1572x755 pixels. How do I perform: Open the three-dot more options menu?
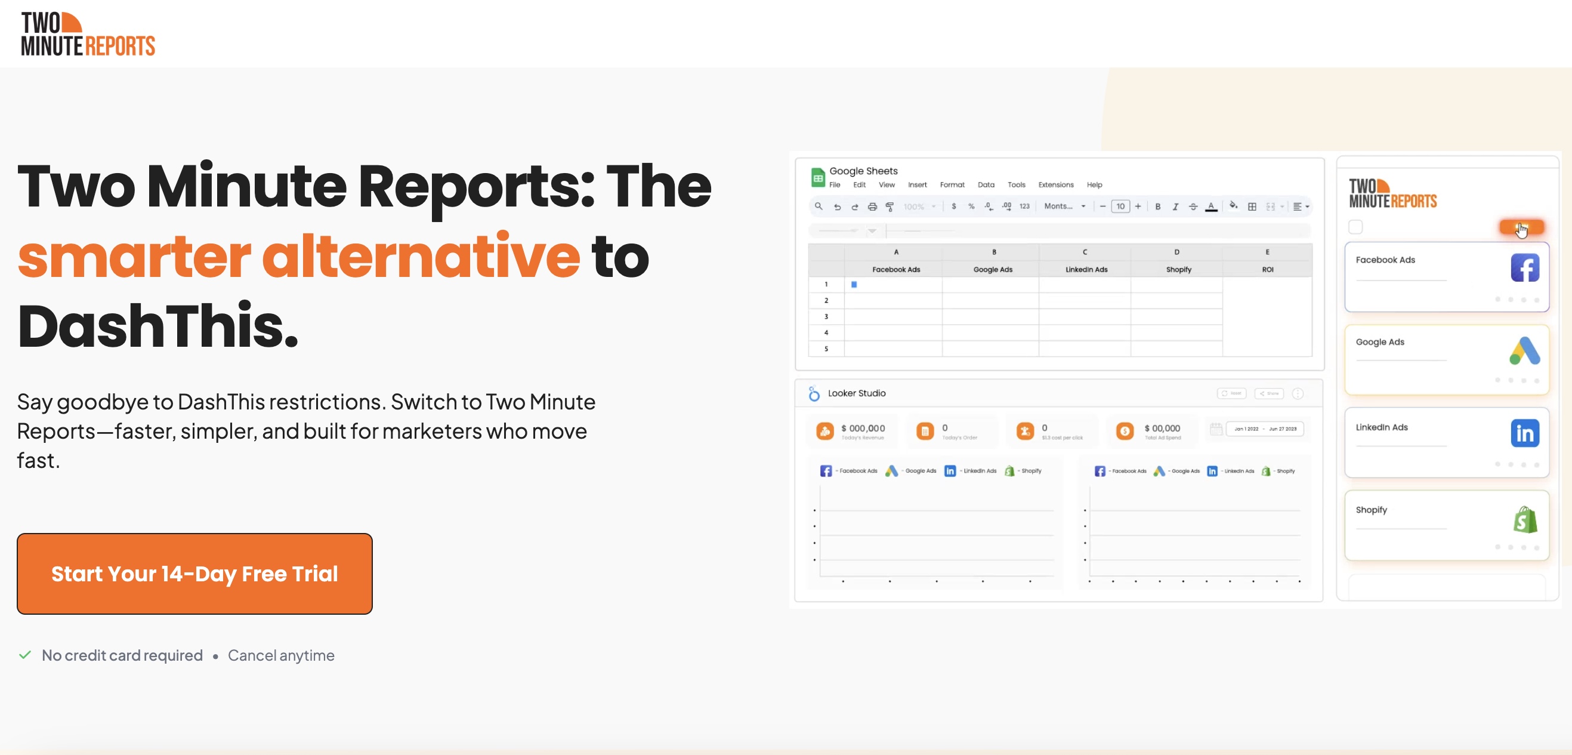pos(1298,394)
